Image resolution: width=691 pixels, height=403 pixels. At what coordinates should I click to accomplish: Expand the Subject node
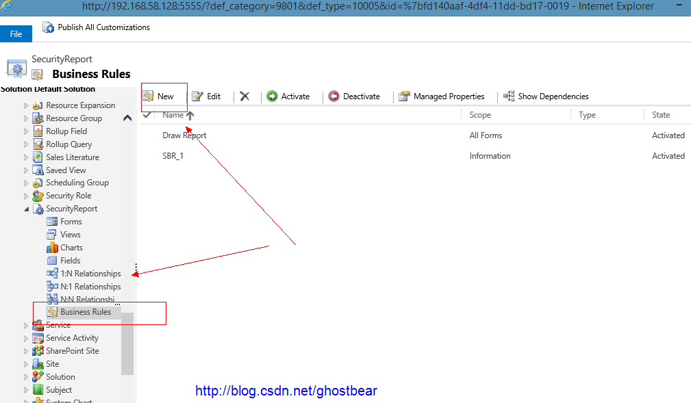click(x=25, y=390)
